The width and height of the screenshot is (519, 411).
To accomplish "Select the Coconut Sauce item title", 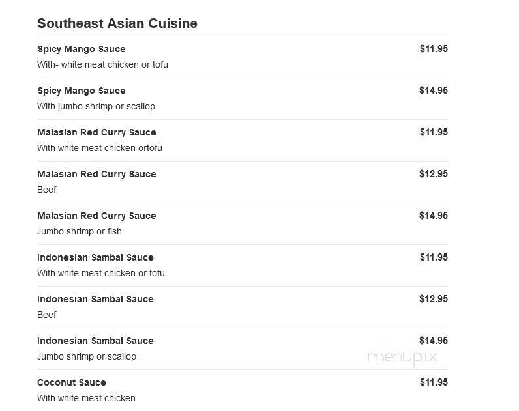I will pos(72,382).
